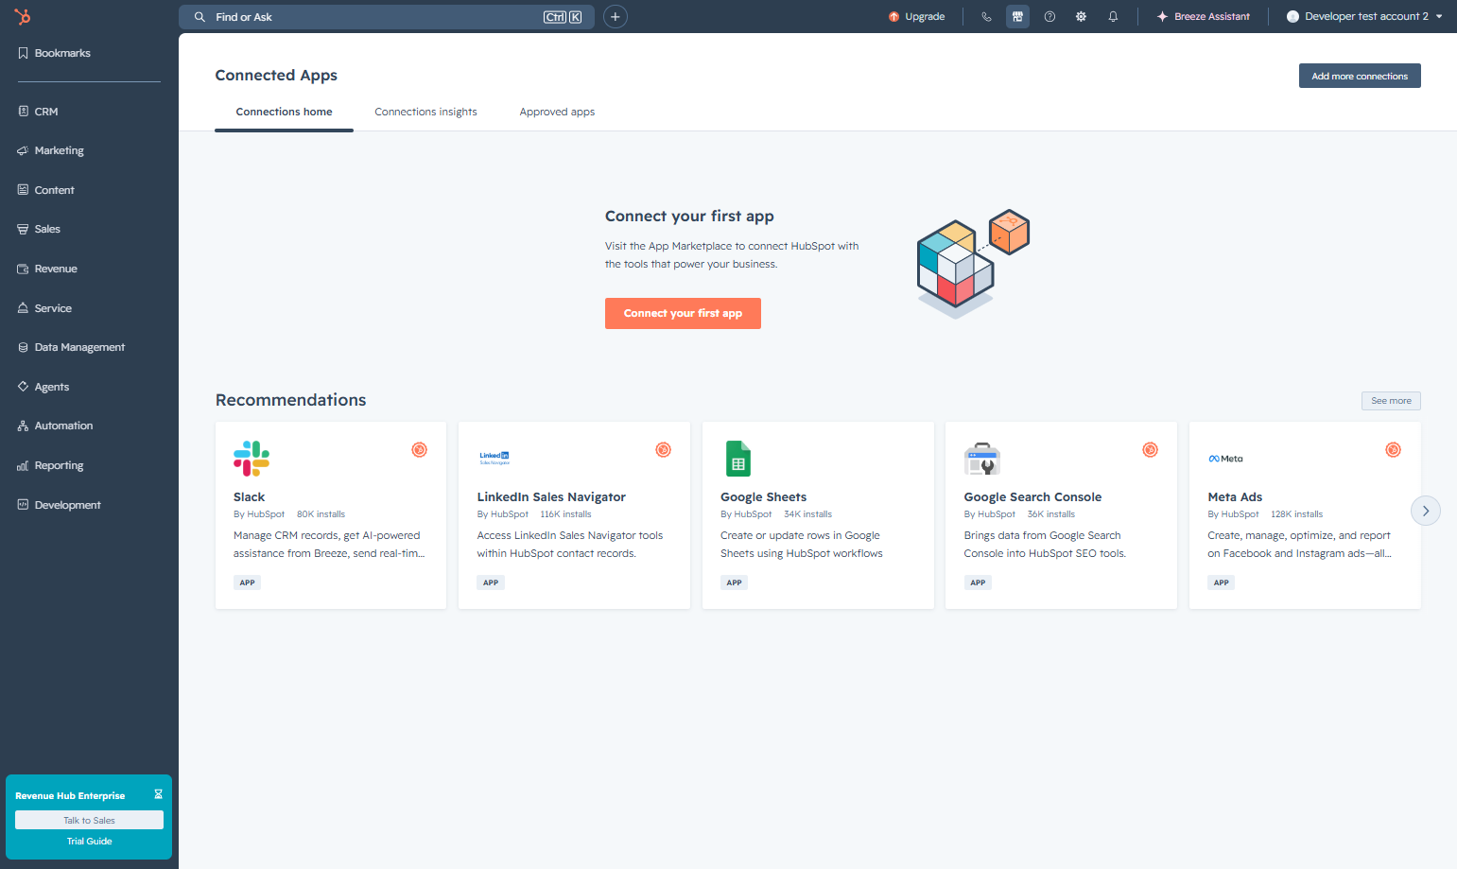
Task: Open the Help question mark icon
Action: tap(1049, 16)
